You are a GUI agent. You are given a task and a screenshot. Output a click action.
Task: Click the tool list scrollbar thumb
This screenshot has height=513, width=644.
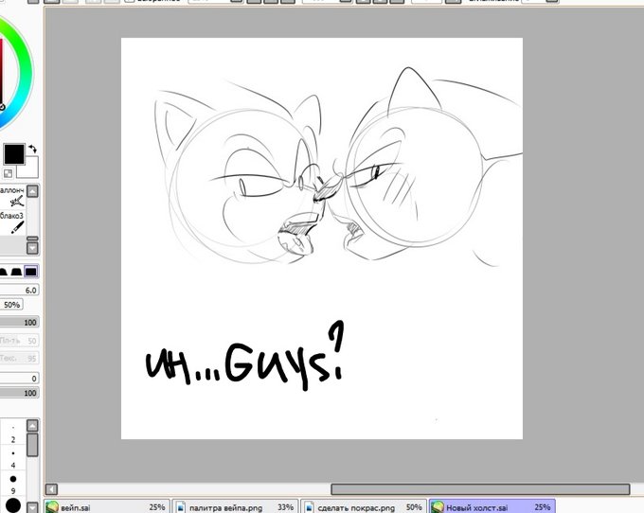click(32, 239)
